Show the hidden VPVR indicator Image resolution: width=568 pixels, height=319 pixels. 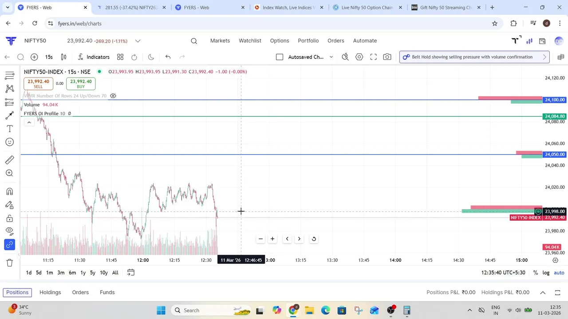pyautogui.click(x=113, y=96)
